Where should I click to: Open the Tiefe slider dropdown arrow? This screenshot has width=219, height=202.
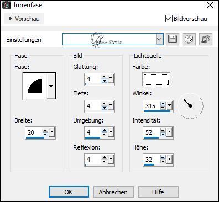pyautogui.click(x=111, y=105)
